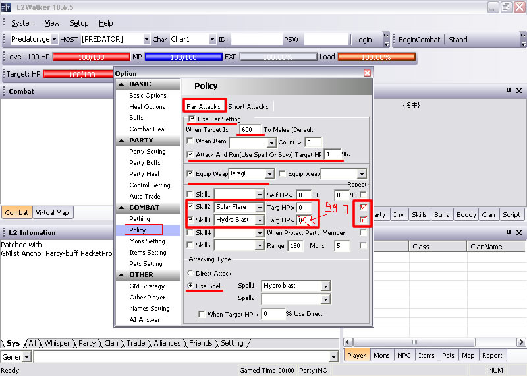Close the lower right player list panel
Viewport: 527px width, 376px height.
pyautogui.click(x=519, y=232)
